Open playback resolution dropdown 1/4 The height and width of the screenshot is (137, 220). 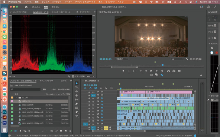coord(177,59)
